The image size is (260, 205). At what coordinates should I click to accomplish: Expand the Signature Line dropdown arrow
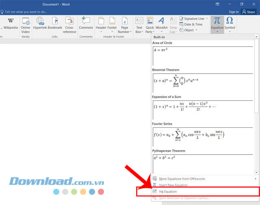[x=207, y=19]
